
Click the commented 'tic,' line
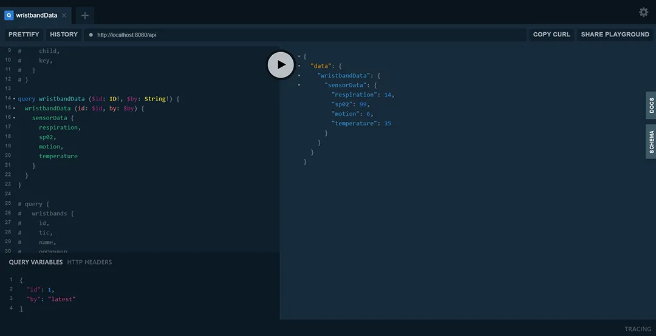click(x=46, y=233)
